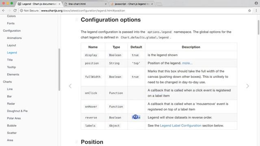Open Configuration section in sidebar
This screenshot has width=260, height=146.
pos(12,31)
